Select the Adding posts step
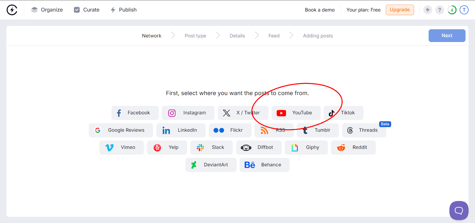The image size is (475, 223). (x=318, y=36)
